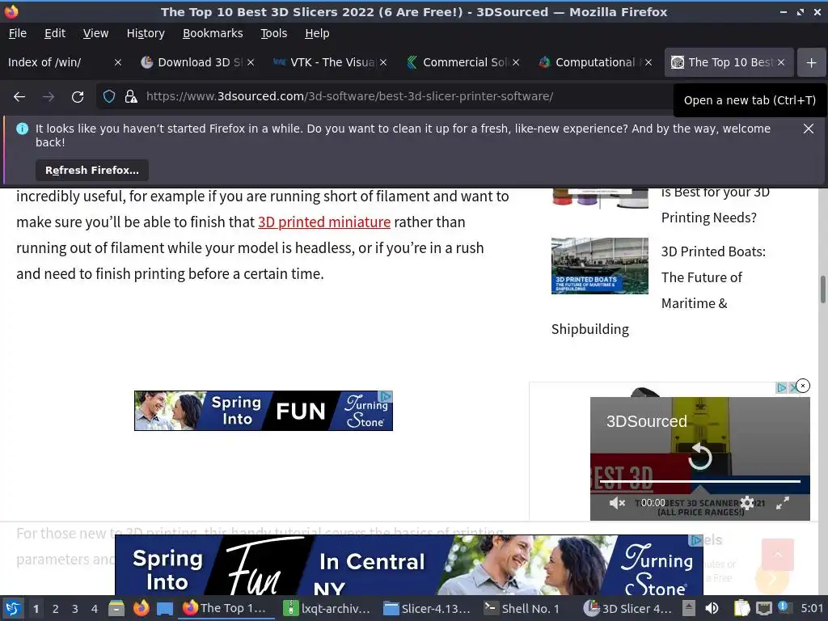Close the Download 3D Slicer tab
Screen dimensions: 828x621
pyautogui.click(x=251, y=62)
